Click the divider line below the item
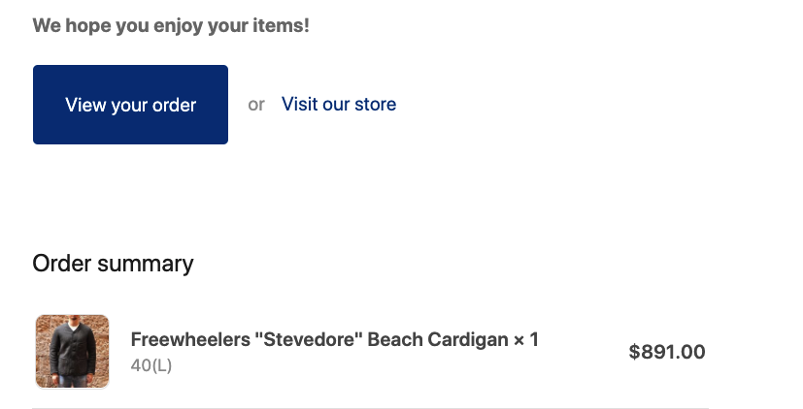This screenshot has width=803, height=409. coord(370,408)
